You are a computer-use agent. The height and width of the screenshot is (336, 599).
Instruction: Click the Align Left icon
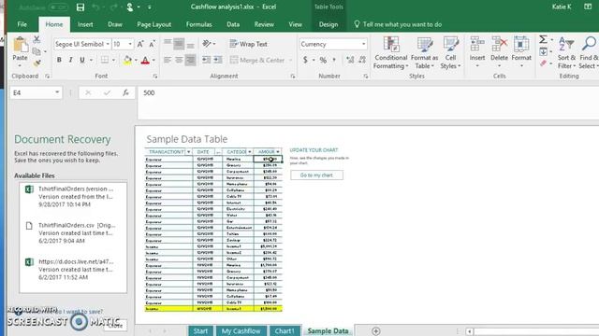168,60
